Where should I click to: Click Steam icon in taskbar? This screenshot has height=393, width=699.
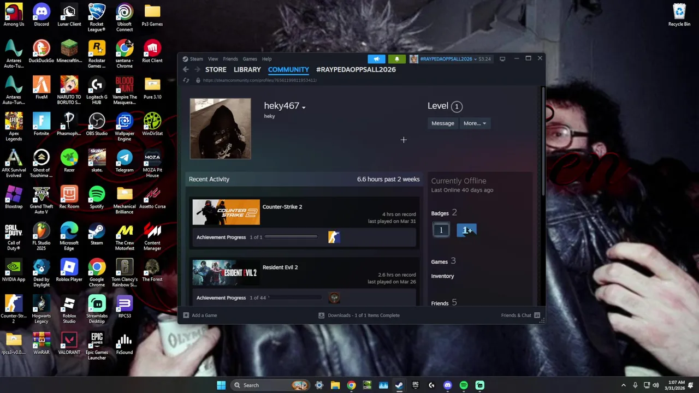[399, 385]
